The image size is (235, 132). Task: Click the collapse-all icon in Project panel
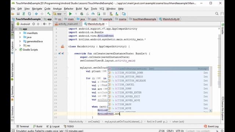point(38,24)
